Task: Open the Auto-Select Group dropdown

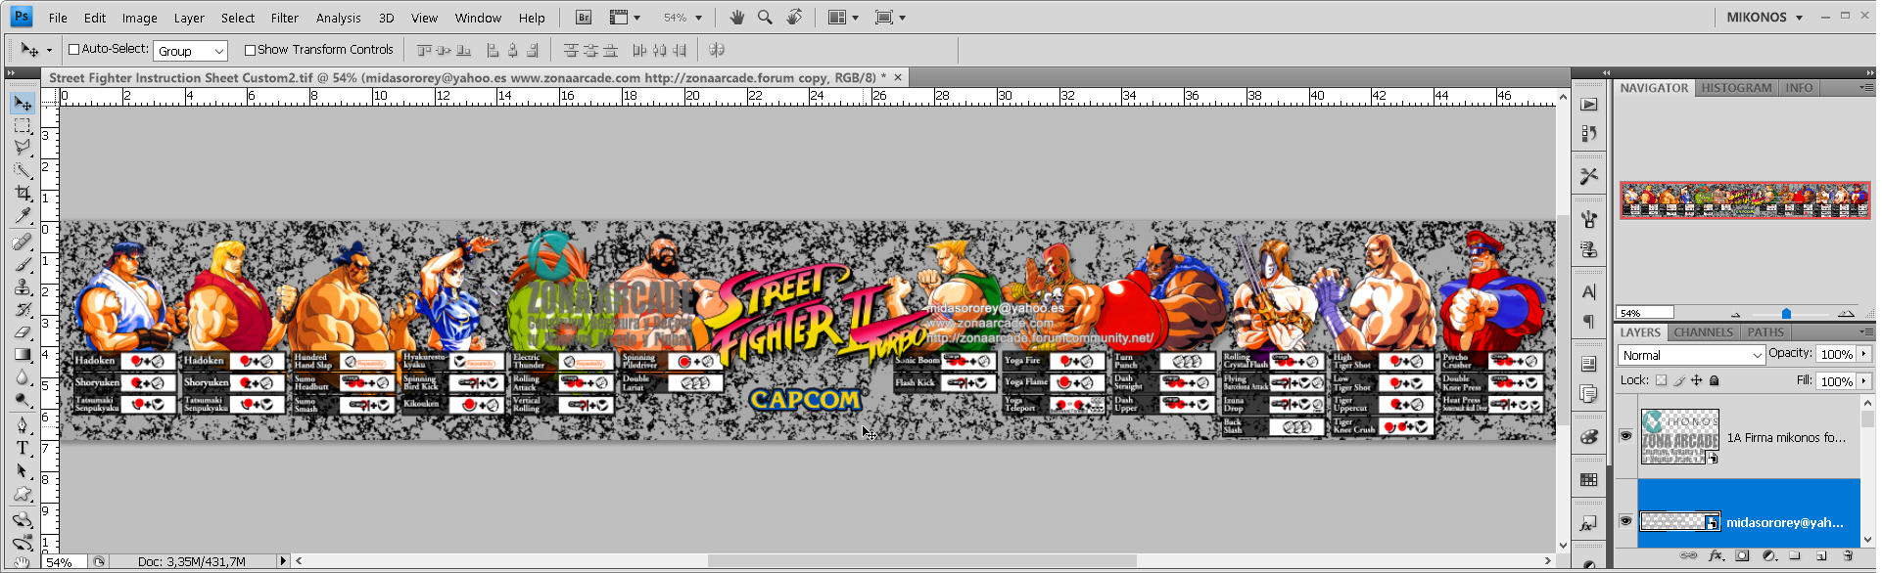Action: (x=190, y=51)
